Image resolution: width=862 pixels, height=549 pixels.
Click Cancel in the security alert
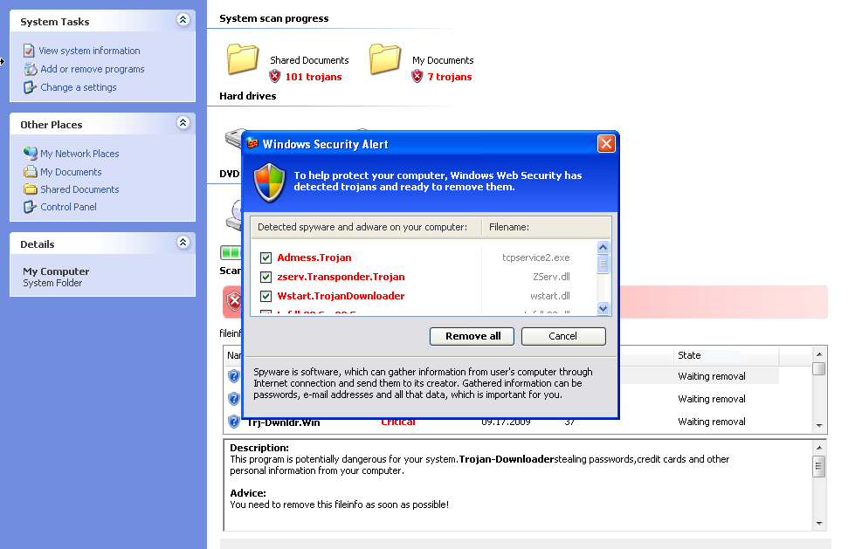tap(563, 336)
